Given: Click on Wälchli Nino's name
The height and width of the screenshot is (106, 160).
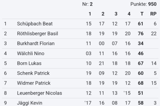Looking at the screenshot, I should point(31,53).
